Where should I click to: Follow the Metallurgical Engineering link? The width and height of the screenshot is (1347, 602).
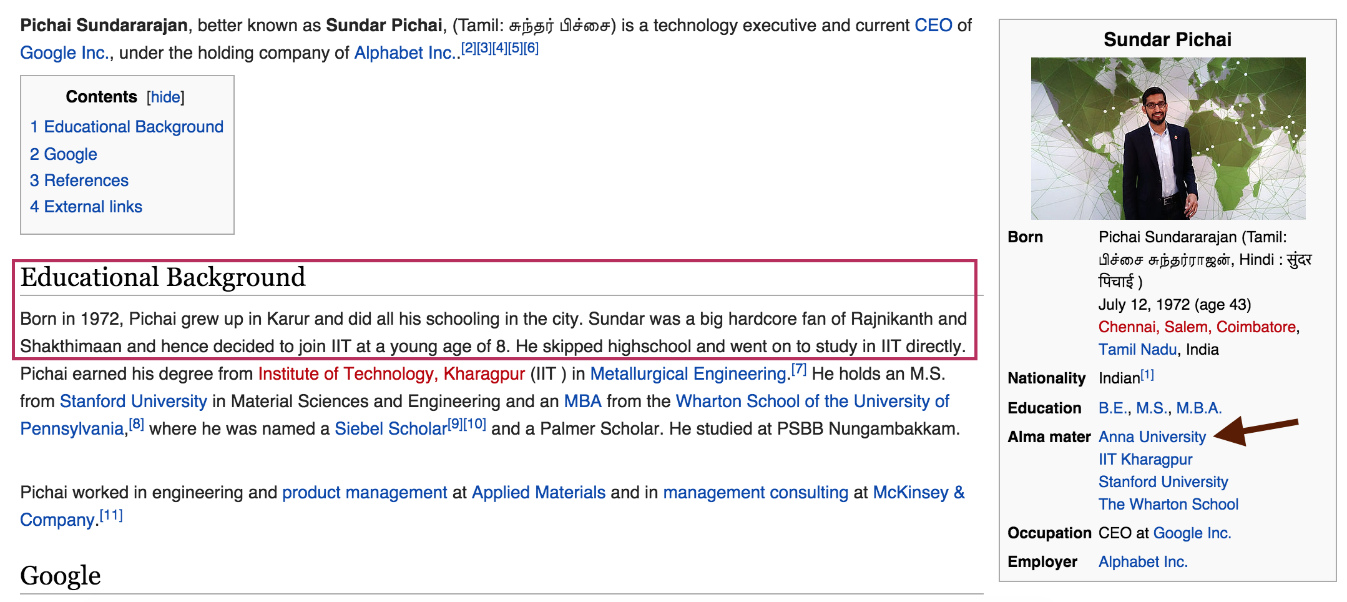[x=688, y=374]
